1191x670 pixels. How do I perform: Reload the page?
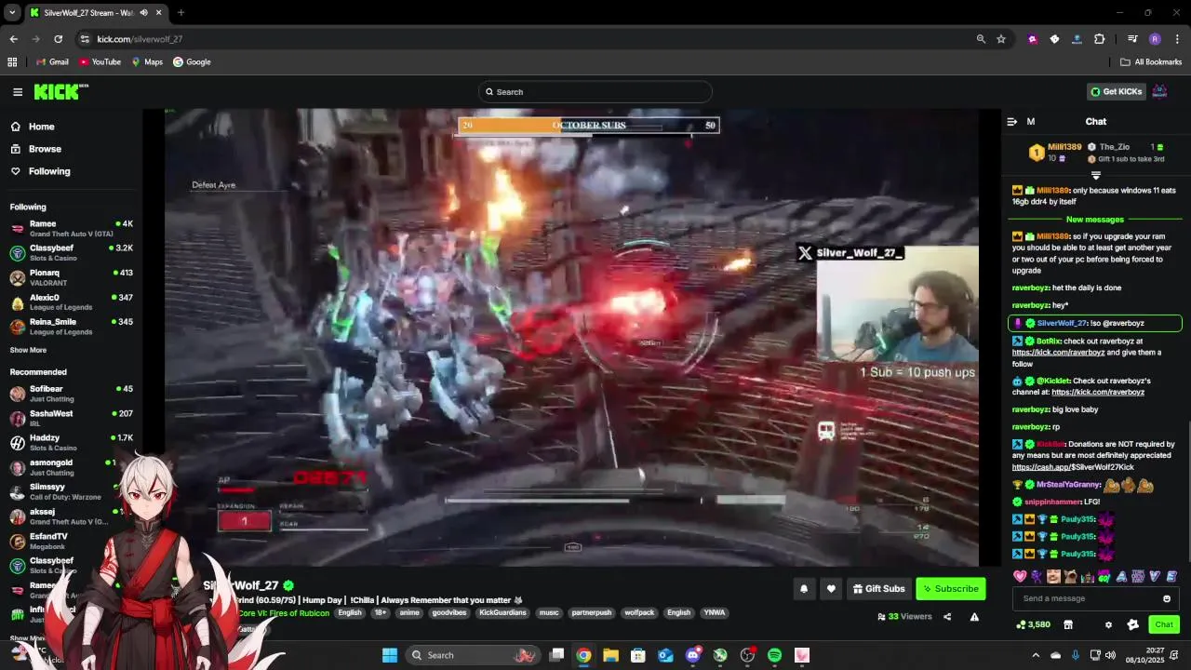[x=58, y=39]
